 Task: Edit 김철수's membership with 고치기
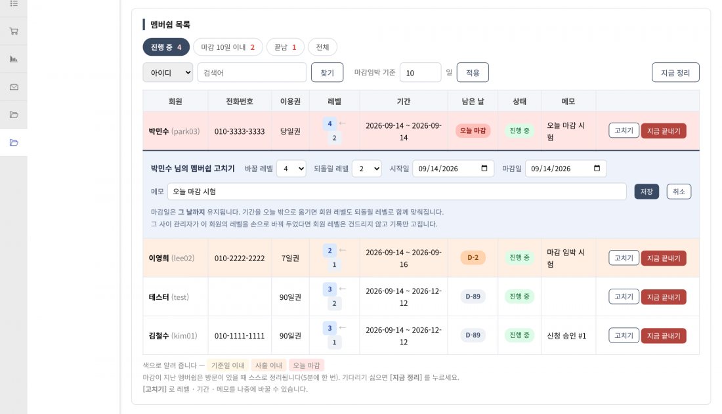pyautogui.click(x=624, y=335)
